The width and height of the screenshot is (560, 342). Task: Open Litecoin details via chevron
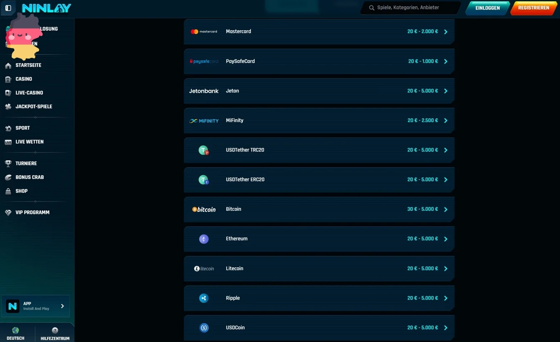click(x=446, y=269)
